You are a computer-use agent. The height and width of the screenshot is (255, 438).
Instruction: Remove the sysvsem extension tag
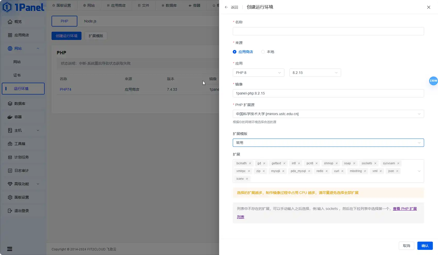[398, 163]
